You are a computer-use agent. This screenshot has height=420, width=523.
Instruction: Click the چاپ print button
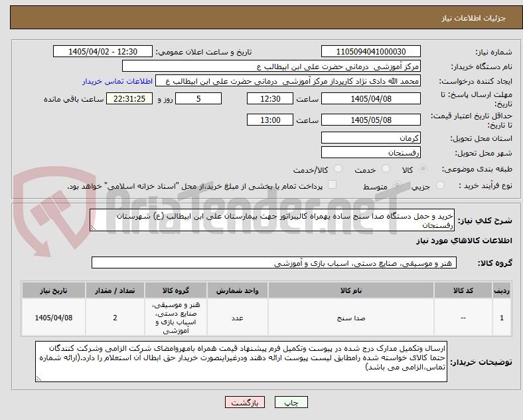(x=291, y=402)
